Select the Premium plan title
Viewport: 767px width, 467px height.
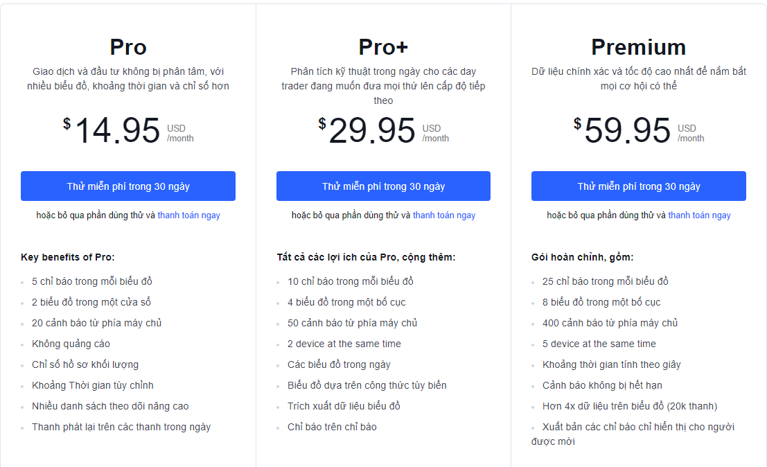(x=638, y=47)
